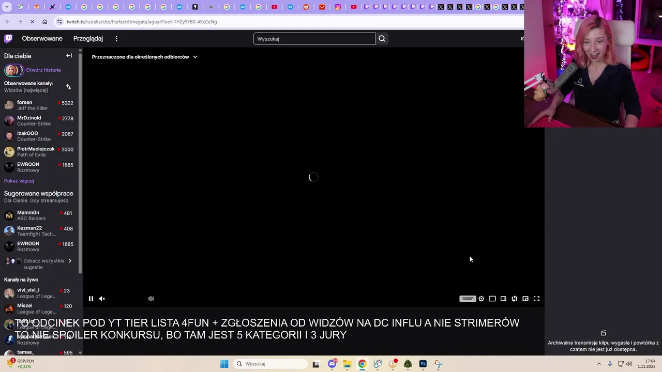The width and height of the screenshot is (662, 372).
Task: Open Chrome from taskbar
Action: click(x=362, y=364)
